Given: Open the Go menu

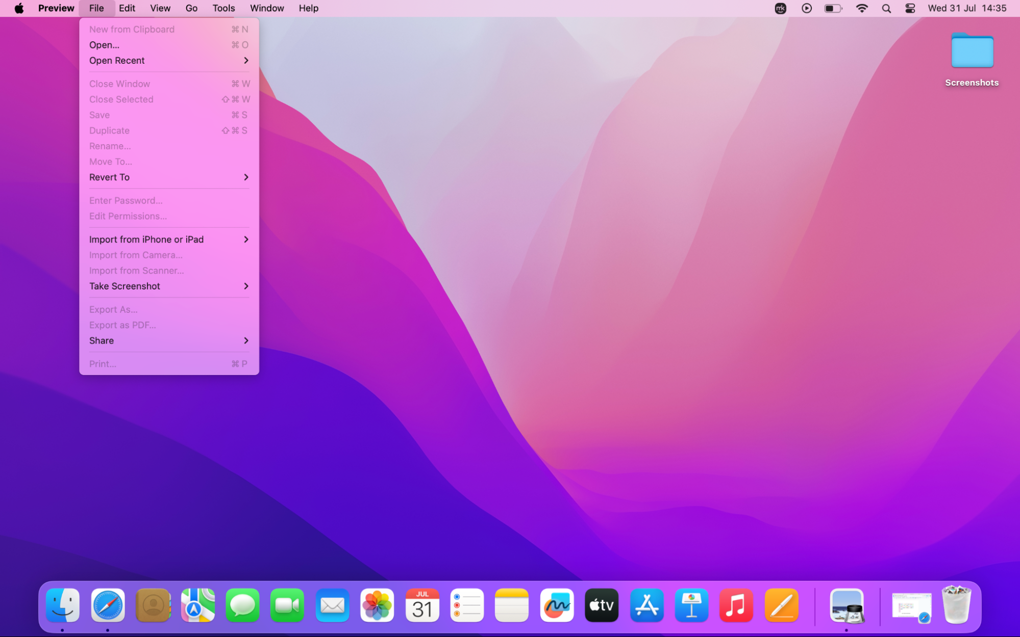Looking at the screenshot, I should (x=191, y=8).
